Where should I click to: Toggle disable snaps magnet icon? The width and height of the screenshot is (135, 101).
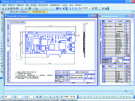pyautogui.click(x=40, y=97)
